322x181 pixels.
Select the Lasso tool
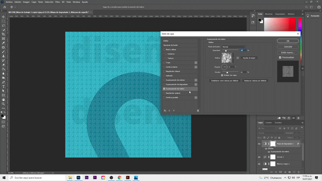tap(3, 25)
